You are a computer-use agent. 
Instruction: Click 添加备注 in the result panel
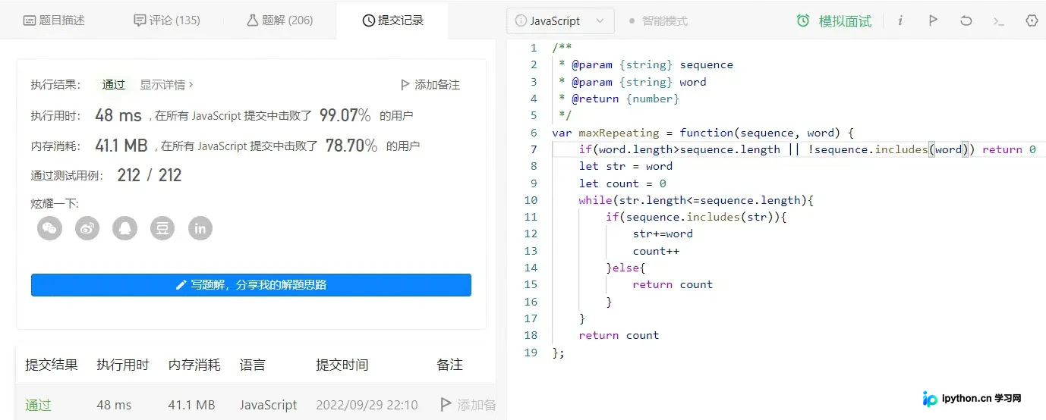coord(437,85)
